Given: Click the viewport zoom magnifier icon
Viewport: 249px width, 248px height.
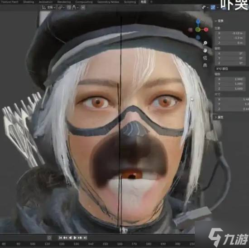Looking at the screenshot, I should click(x=205, y=43).
